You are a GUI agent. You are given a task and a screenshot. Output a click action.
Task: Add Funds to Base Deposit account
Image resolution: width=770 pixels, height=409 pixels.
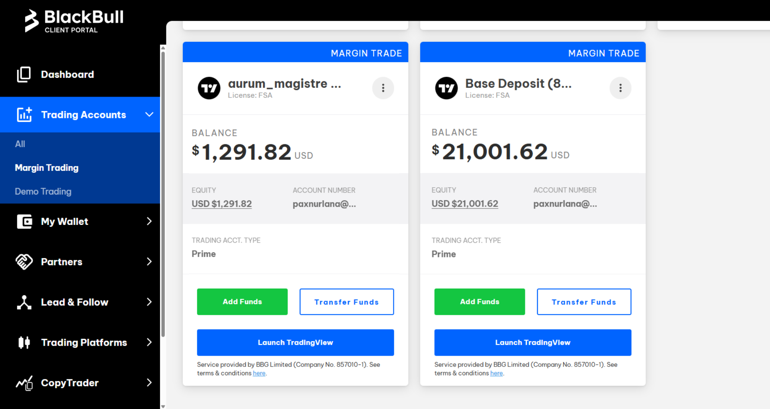480,302
